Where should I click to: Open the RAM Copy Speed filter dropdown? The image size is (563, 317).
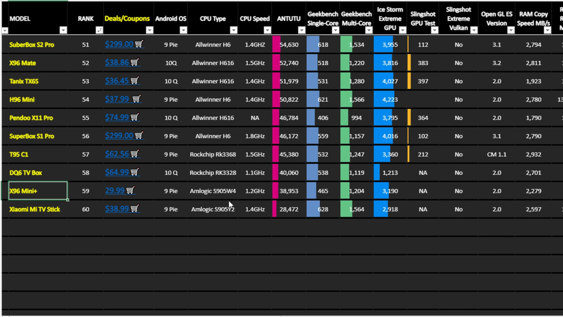click(x=547, y=30)
